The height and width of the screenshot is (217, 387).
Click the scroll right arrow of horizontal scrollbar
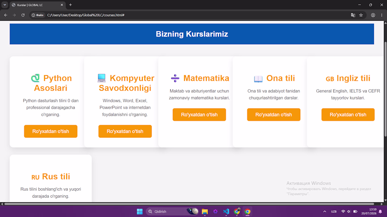click(382, 204)
